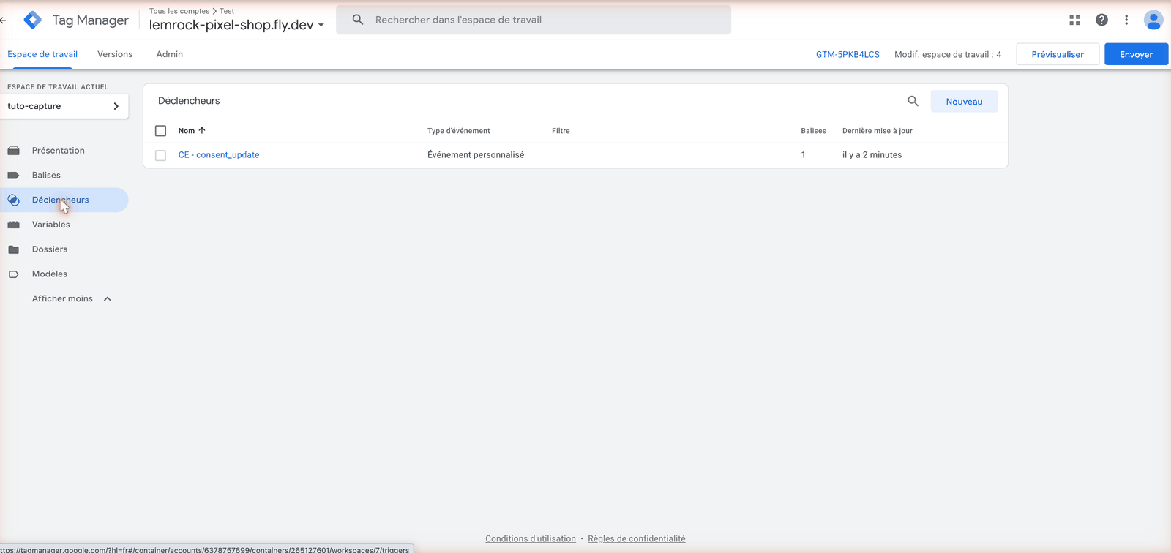Go back using the left arrow icon

tap(3, 20)
